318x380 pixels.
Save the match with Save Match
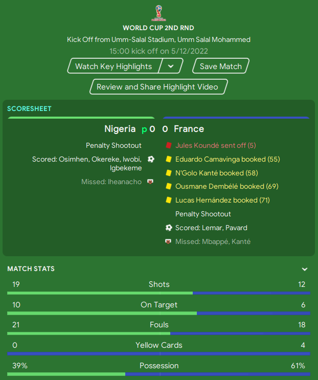pyautogui.click(x=221, y=66)
